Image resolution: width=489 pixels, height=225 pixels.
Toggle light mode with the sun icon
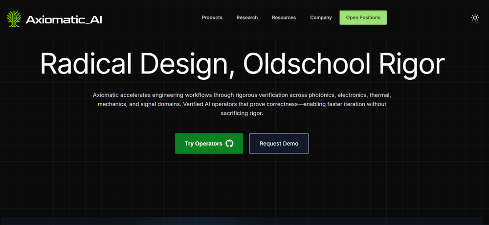pyautogui.click(x=475, y=18)
